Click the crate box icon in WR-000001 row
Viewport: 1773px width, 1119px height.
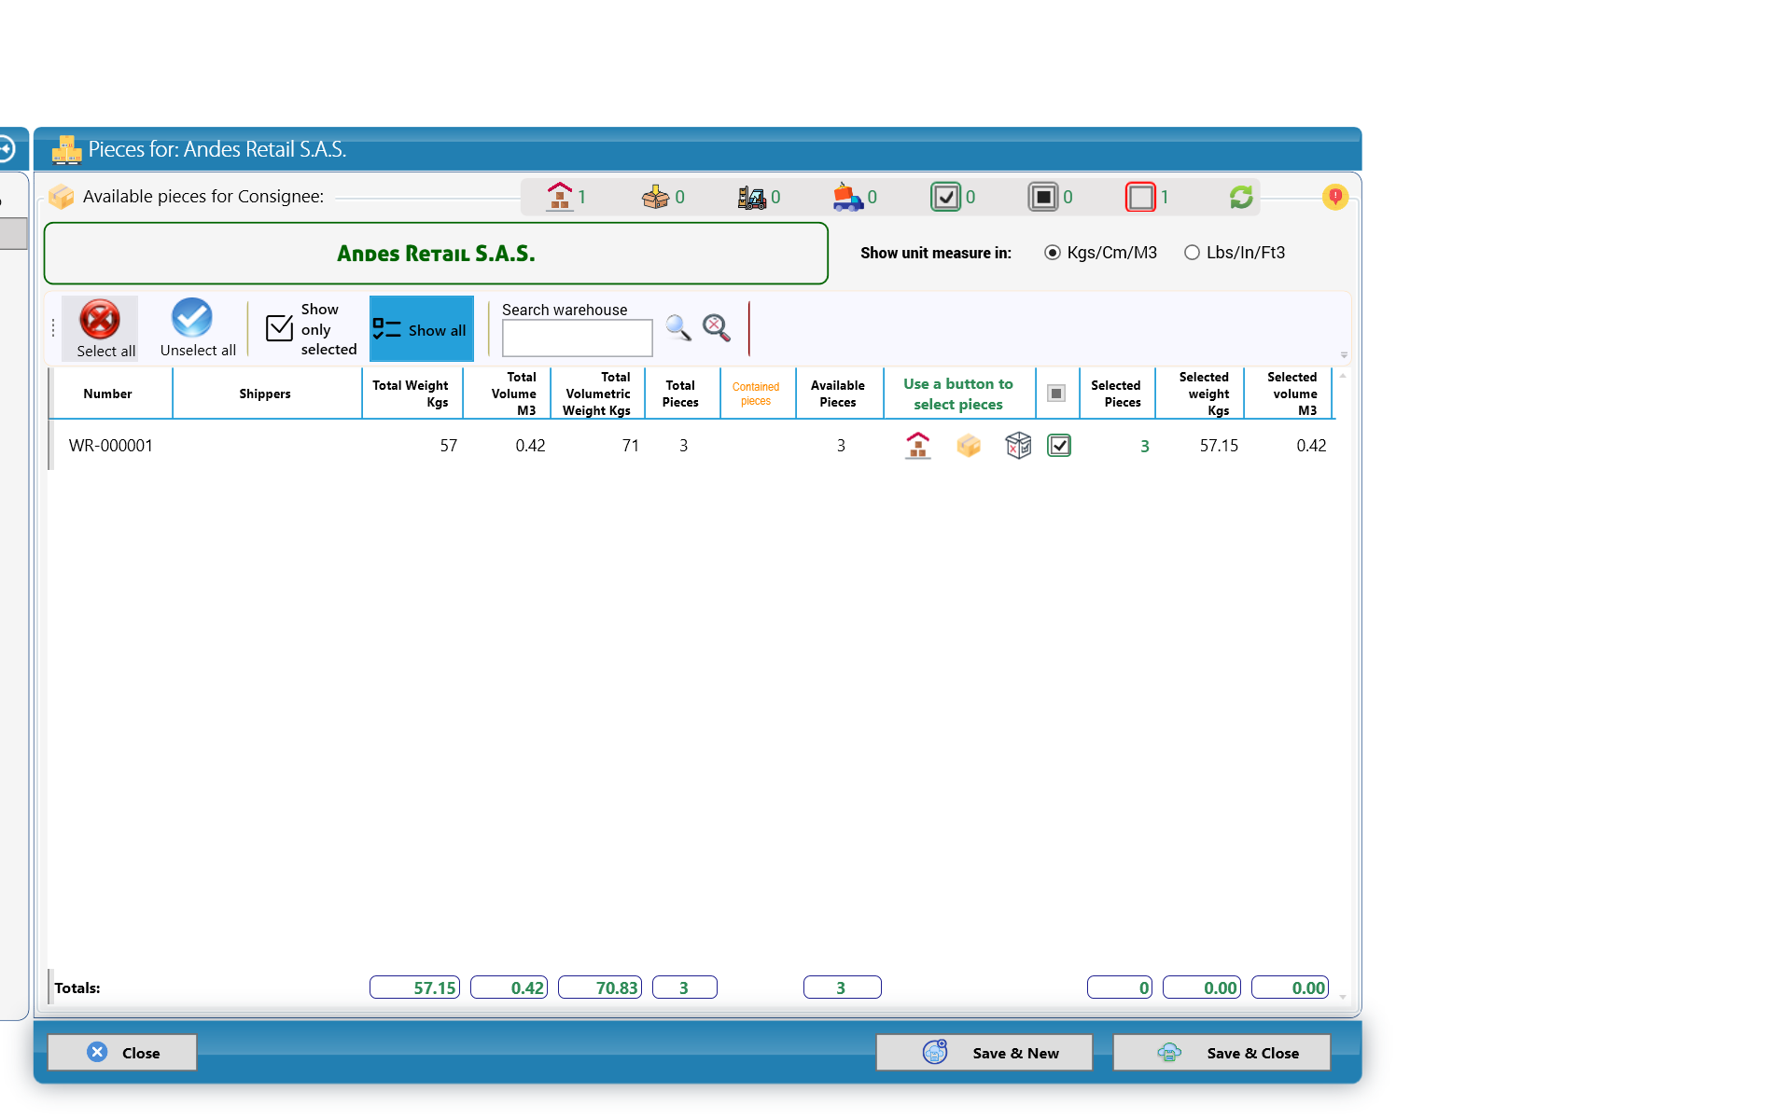1018,446
